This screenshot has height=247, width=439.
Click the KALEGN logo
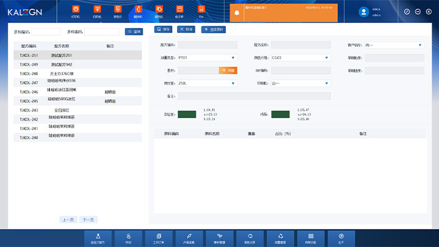(25, 12)
